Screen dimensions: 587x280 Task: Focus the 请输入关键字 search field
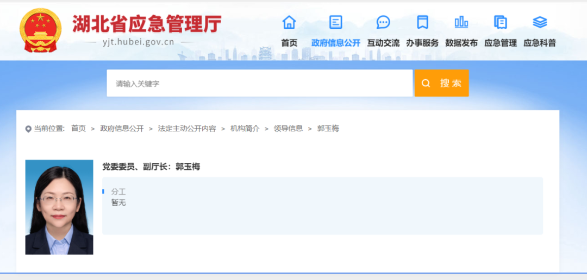pyautogui.click(x=259, y=83)
